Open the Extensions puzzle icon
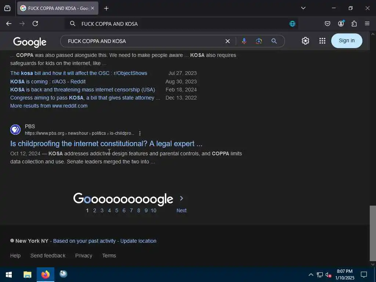Screen dimensions: 376x282 coord(354,23)
